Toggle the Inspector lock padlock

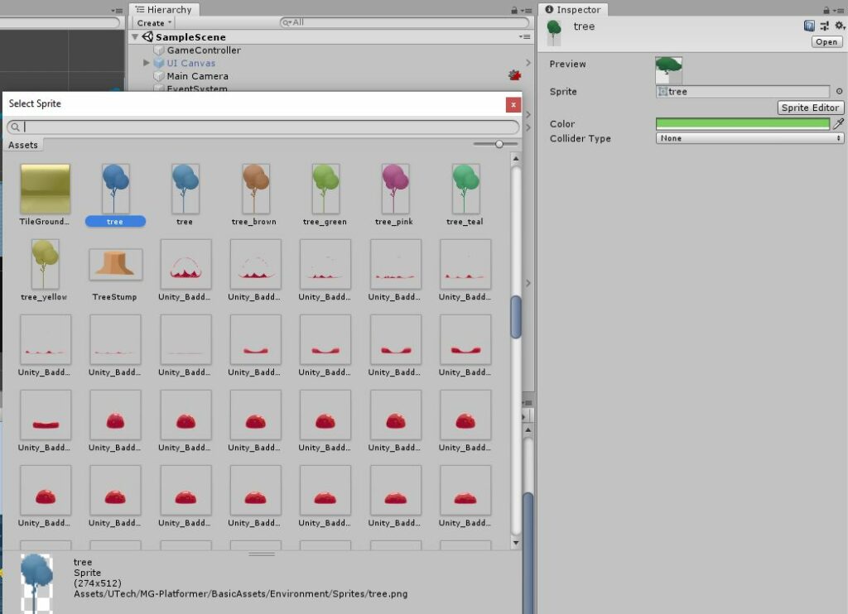pos(826,9)
